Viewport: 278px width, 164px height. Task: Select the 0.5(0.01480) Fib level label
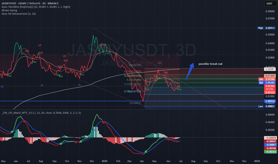(x=134, y=80)
